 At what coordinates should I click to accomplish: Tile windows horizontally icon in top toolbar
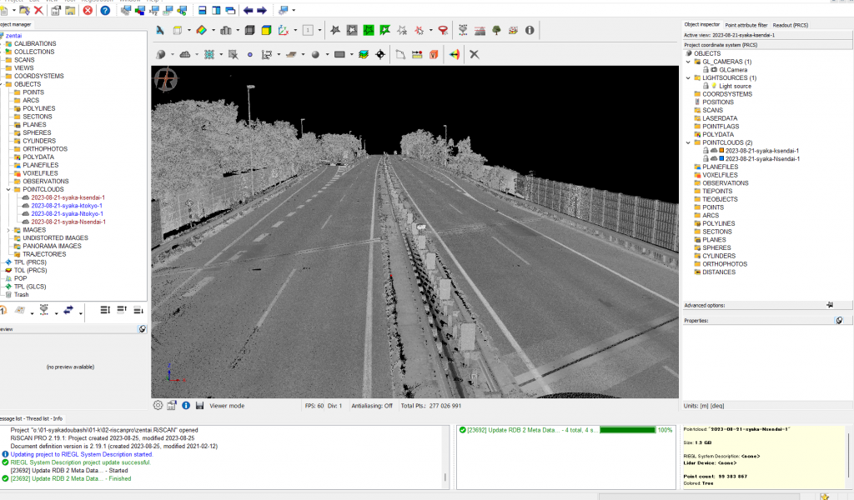(x=202, y=10)
